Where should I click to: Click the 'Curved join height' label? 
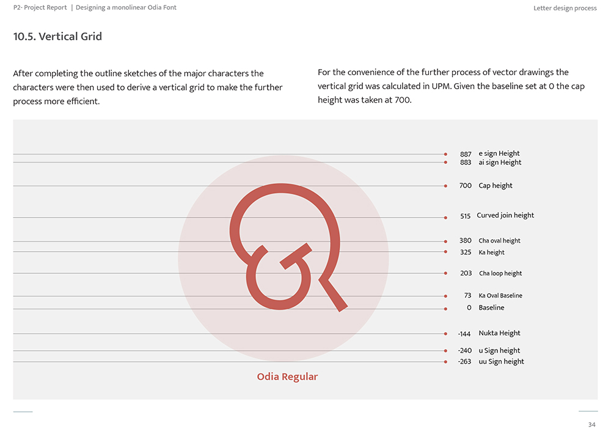pyautogui.click(x=505, y=216)
